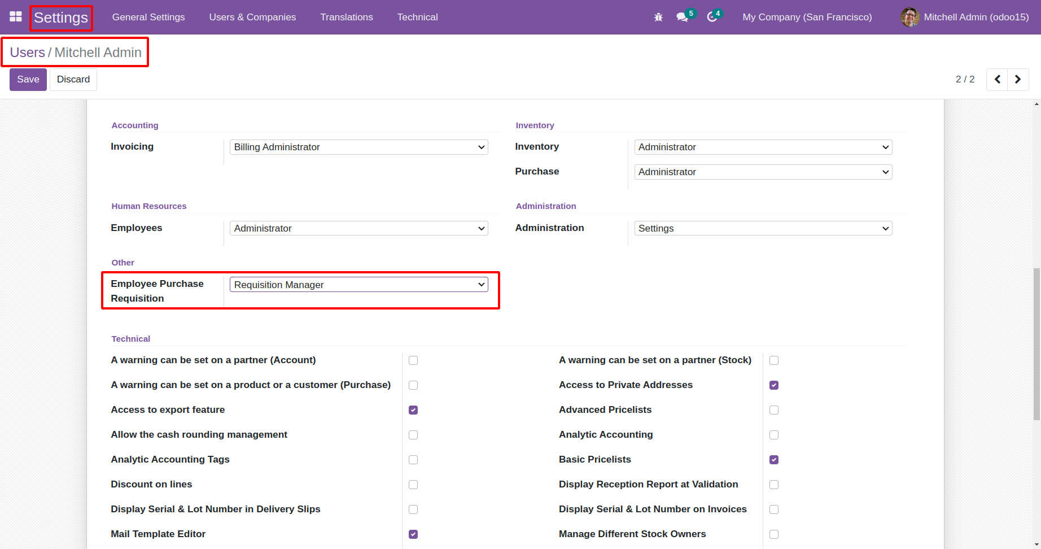This screenshot has height=549, width=1041.
Task: Click the Employee Purchase Requisition label
Action: 158,291
